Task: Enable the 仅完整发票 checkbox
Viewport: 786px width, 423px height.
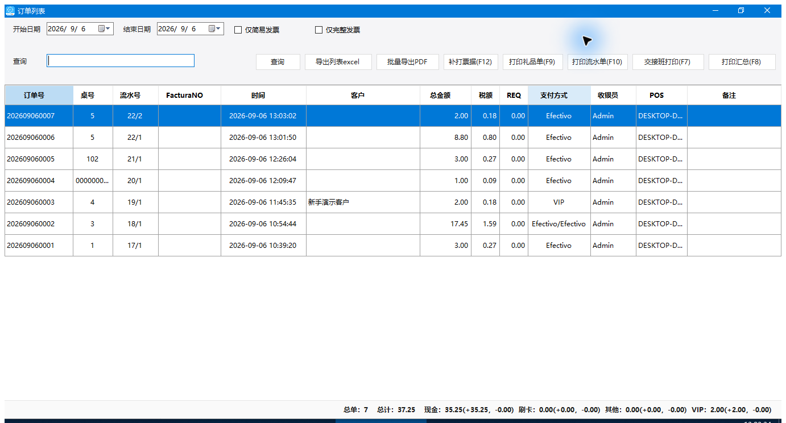Action: pos(318,30)
